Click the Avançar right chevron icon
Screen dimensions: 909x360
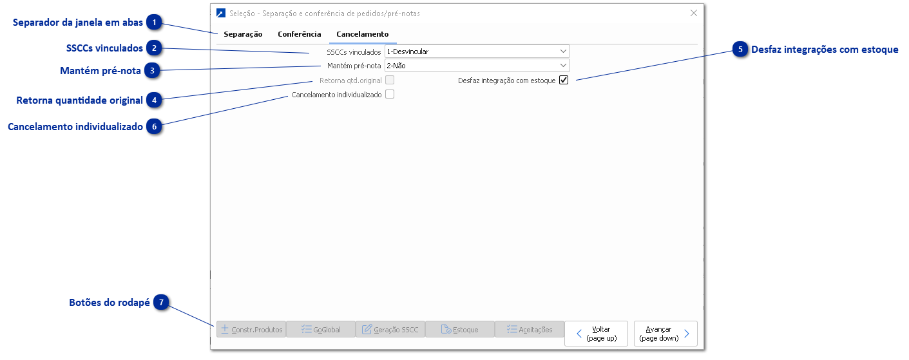click(687, 334)
